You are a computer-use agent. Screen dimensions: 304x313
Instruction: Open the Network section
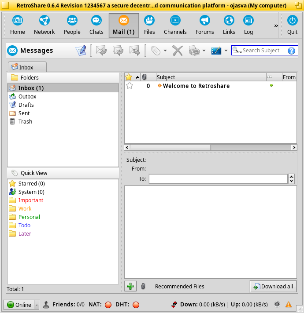tap(44, 25)
